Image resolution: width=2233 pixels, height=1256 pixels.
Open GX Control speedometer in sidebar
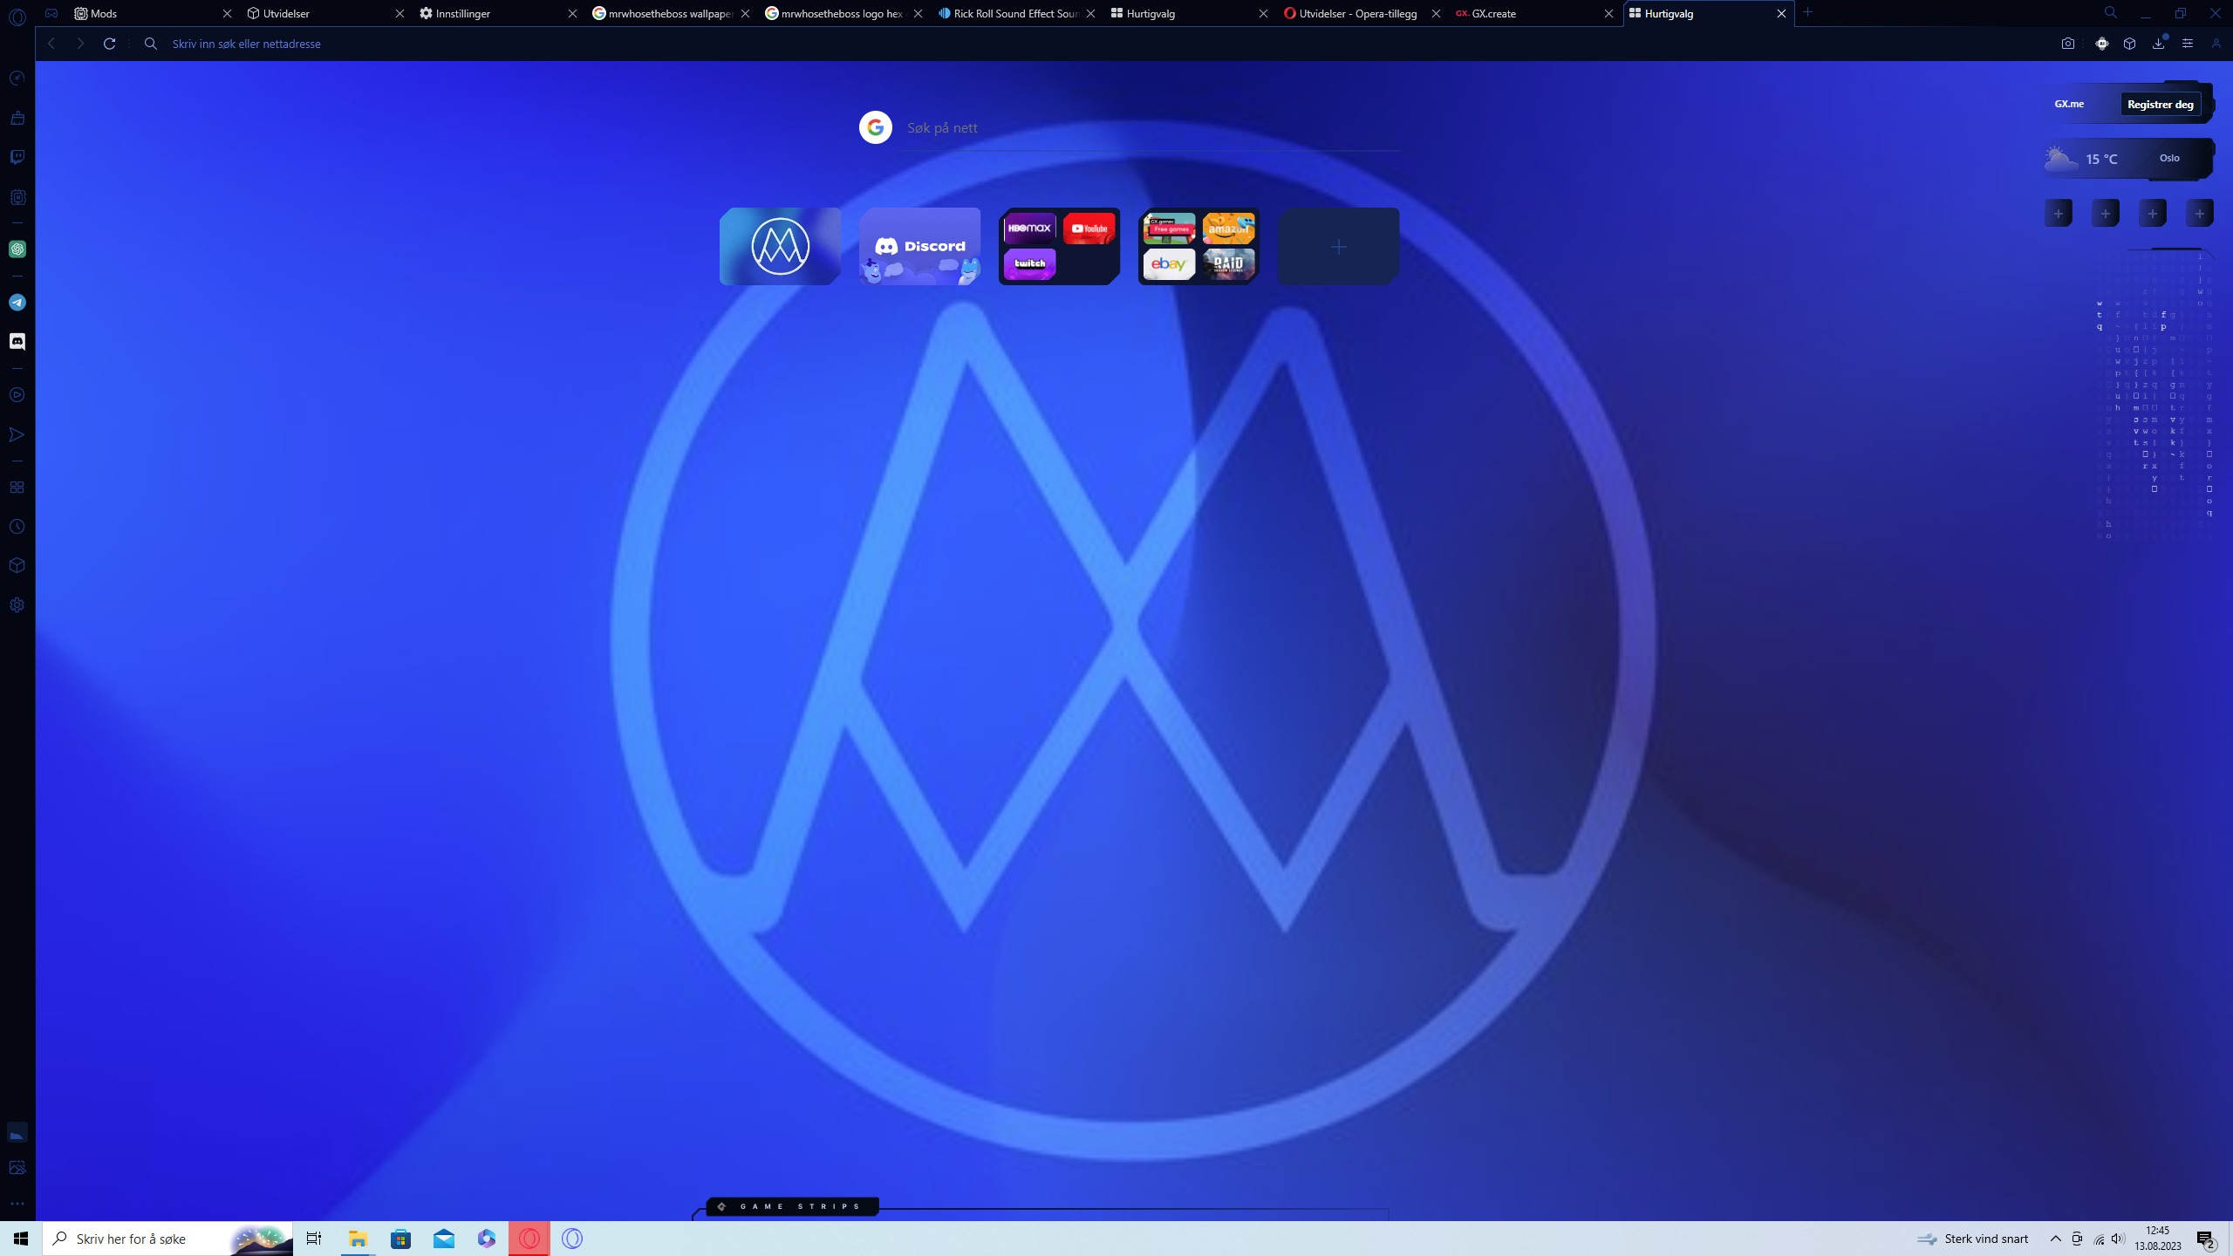(x=17, y=78)
